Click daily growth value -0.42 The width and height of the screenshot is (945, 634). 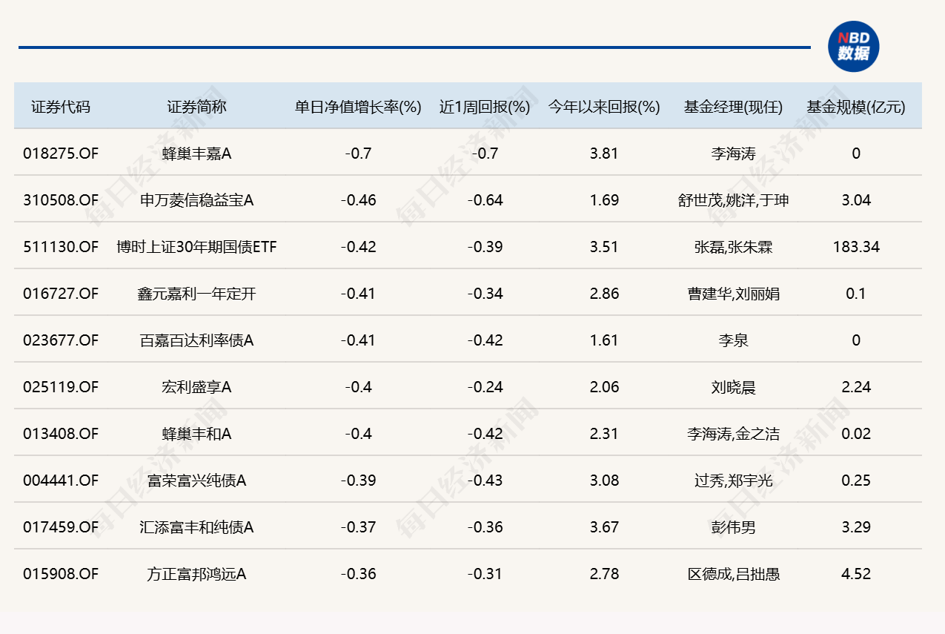[358, 248]
